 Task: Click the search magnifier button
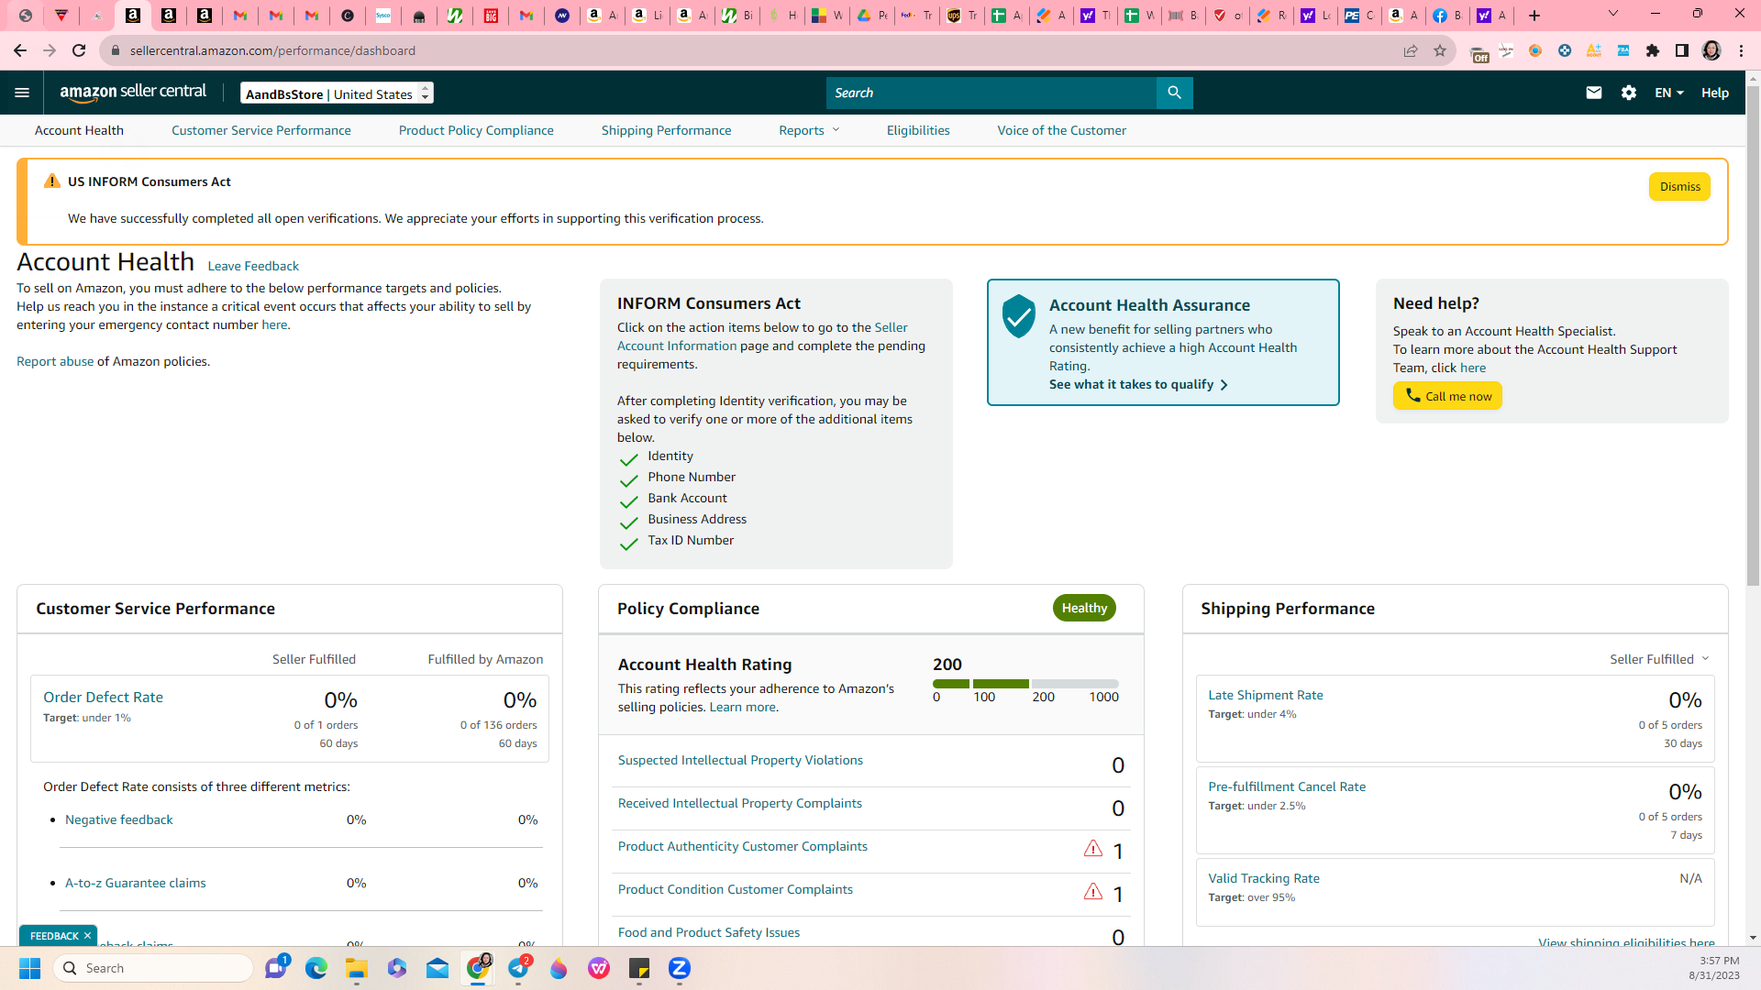(1174, 93)
